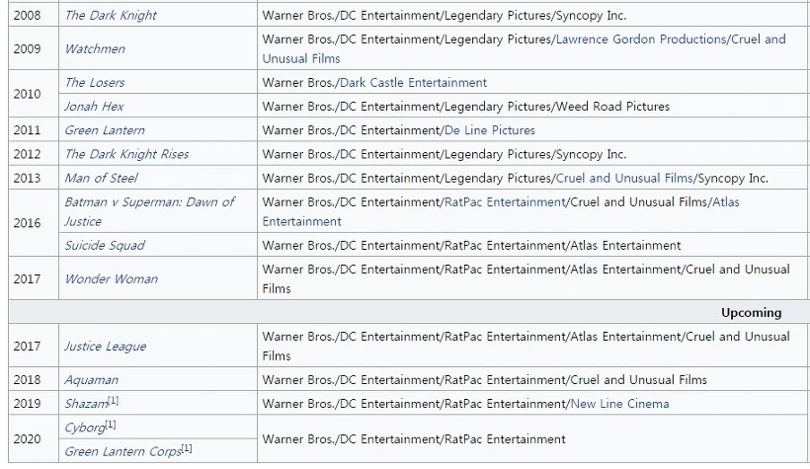Click the reference [1] next to Shazam
This screenshot has width=810, height=469.
click(114, 401)
